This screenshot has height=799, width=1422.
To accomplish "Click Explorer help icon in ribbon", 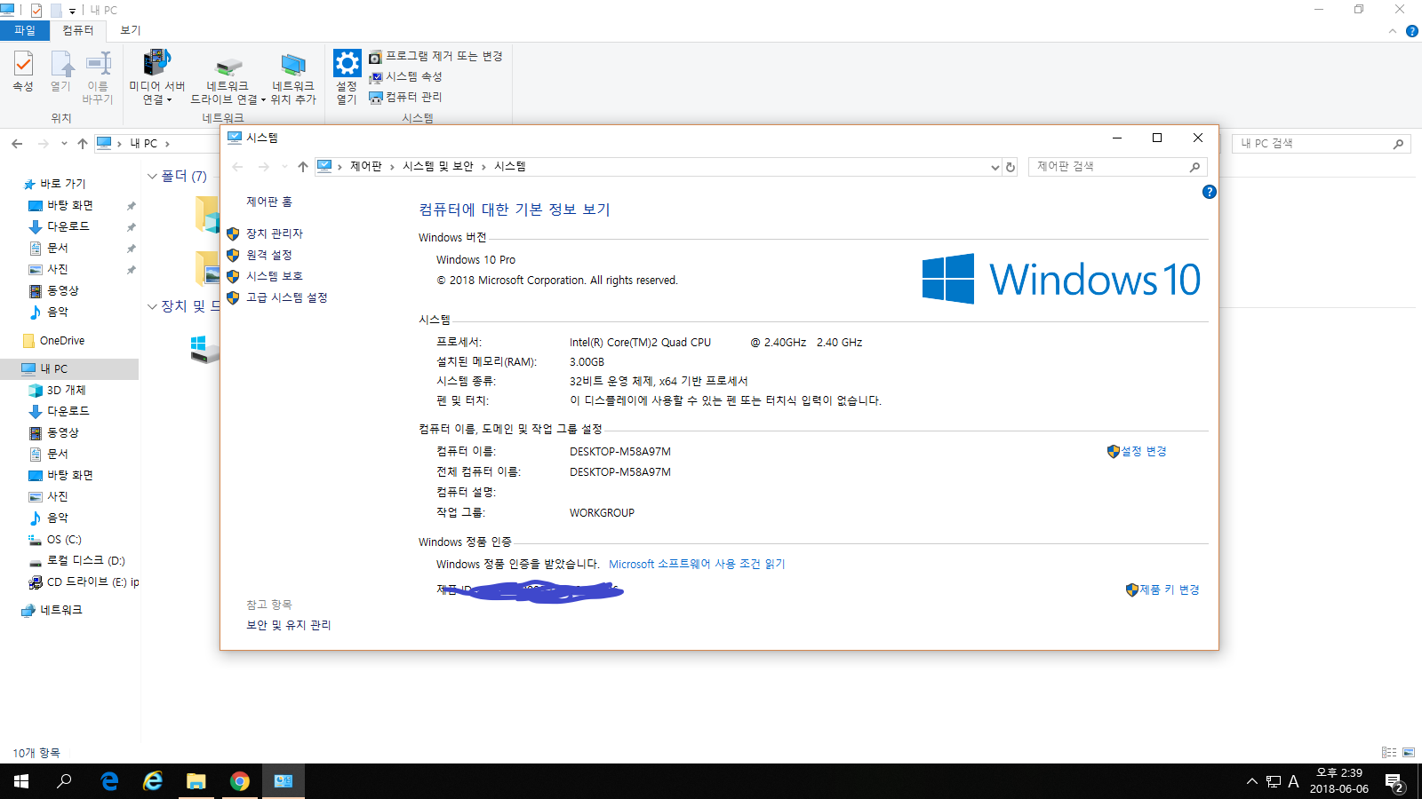I will (1411, 31).
